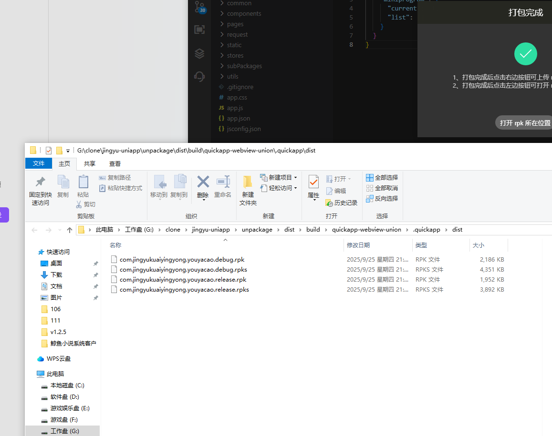The image size is (552, 436).
Task: Open app.css in the editor file tree
Action: (x=237, y=97)
